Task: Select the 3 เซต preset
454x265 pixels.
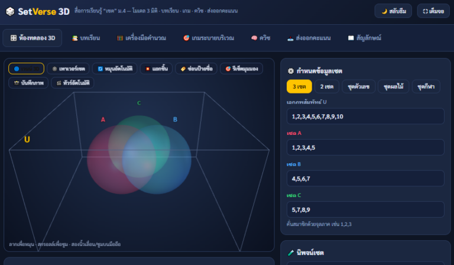Action: (x=299, y=86)
